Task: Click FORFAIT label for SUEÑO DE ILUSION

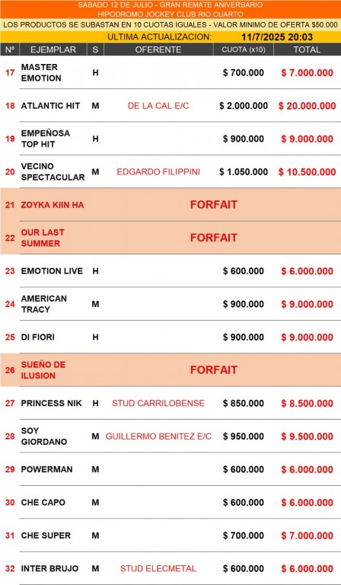Action: (214, 370)
